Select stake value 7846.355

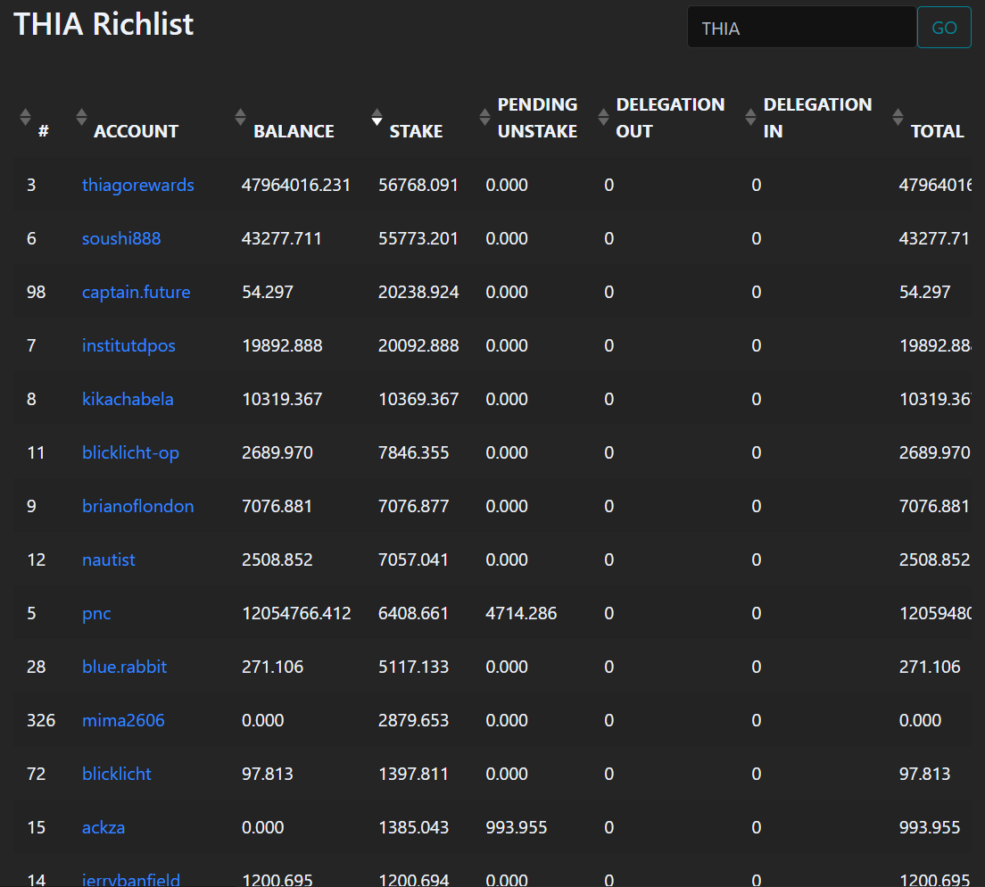pos(413,453)
